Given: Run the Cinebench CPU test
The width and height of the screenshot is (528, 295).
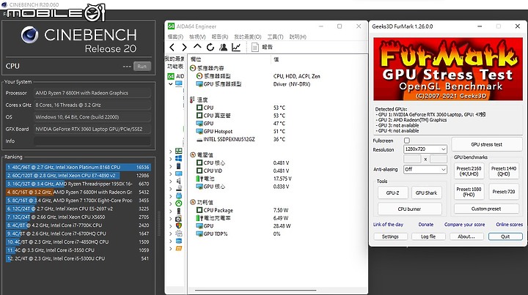Looking at the screenshot, I should (142, 66).
